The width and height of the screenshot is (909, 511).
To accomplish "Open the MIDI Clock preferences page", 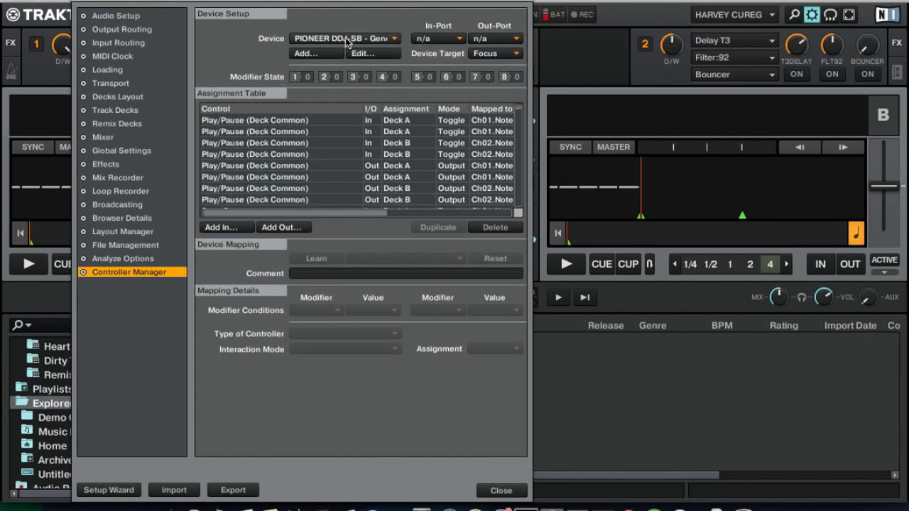I will point(112,56).
